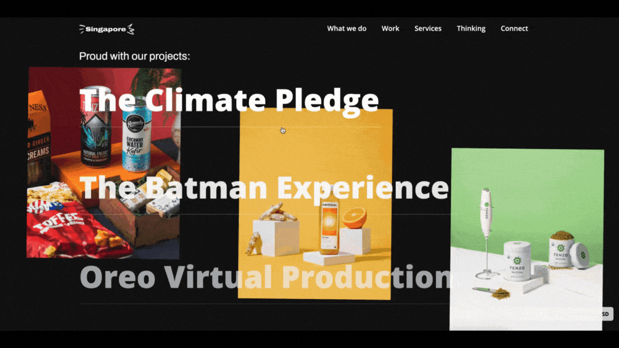Click the Proud with our projects heading
The image size is (619, 348).
coord(135,56)
